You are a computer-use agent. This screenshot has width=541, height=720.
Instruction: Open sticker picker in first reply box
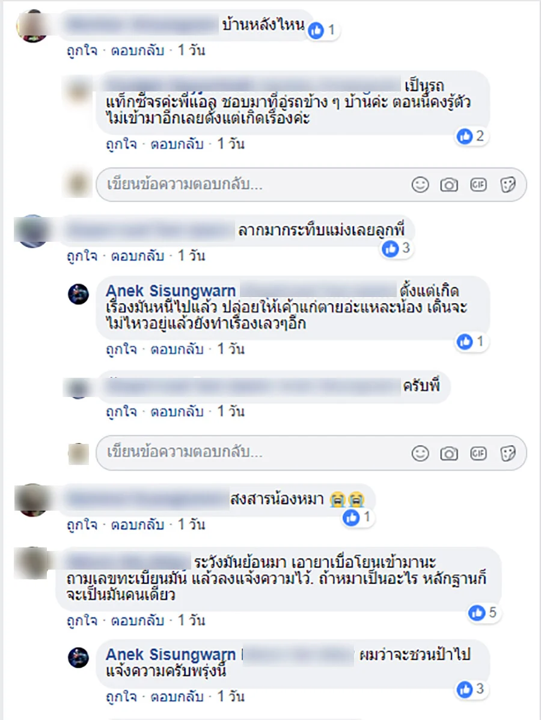pos(508,185)
